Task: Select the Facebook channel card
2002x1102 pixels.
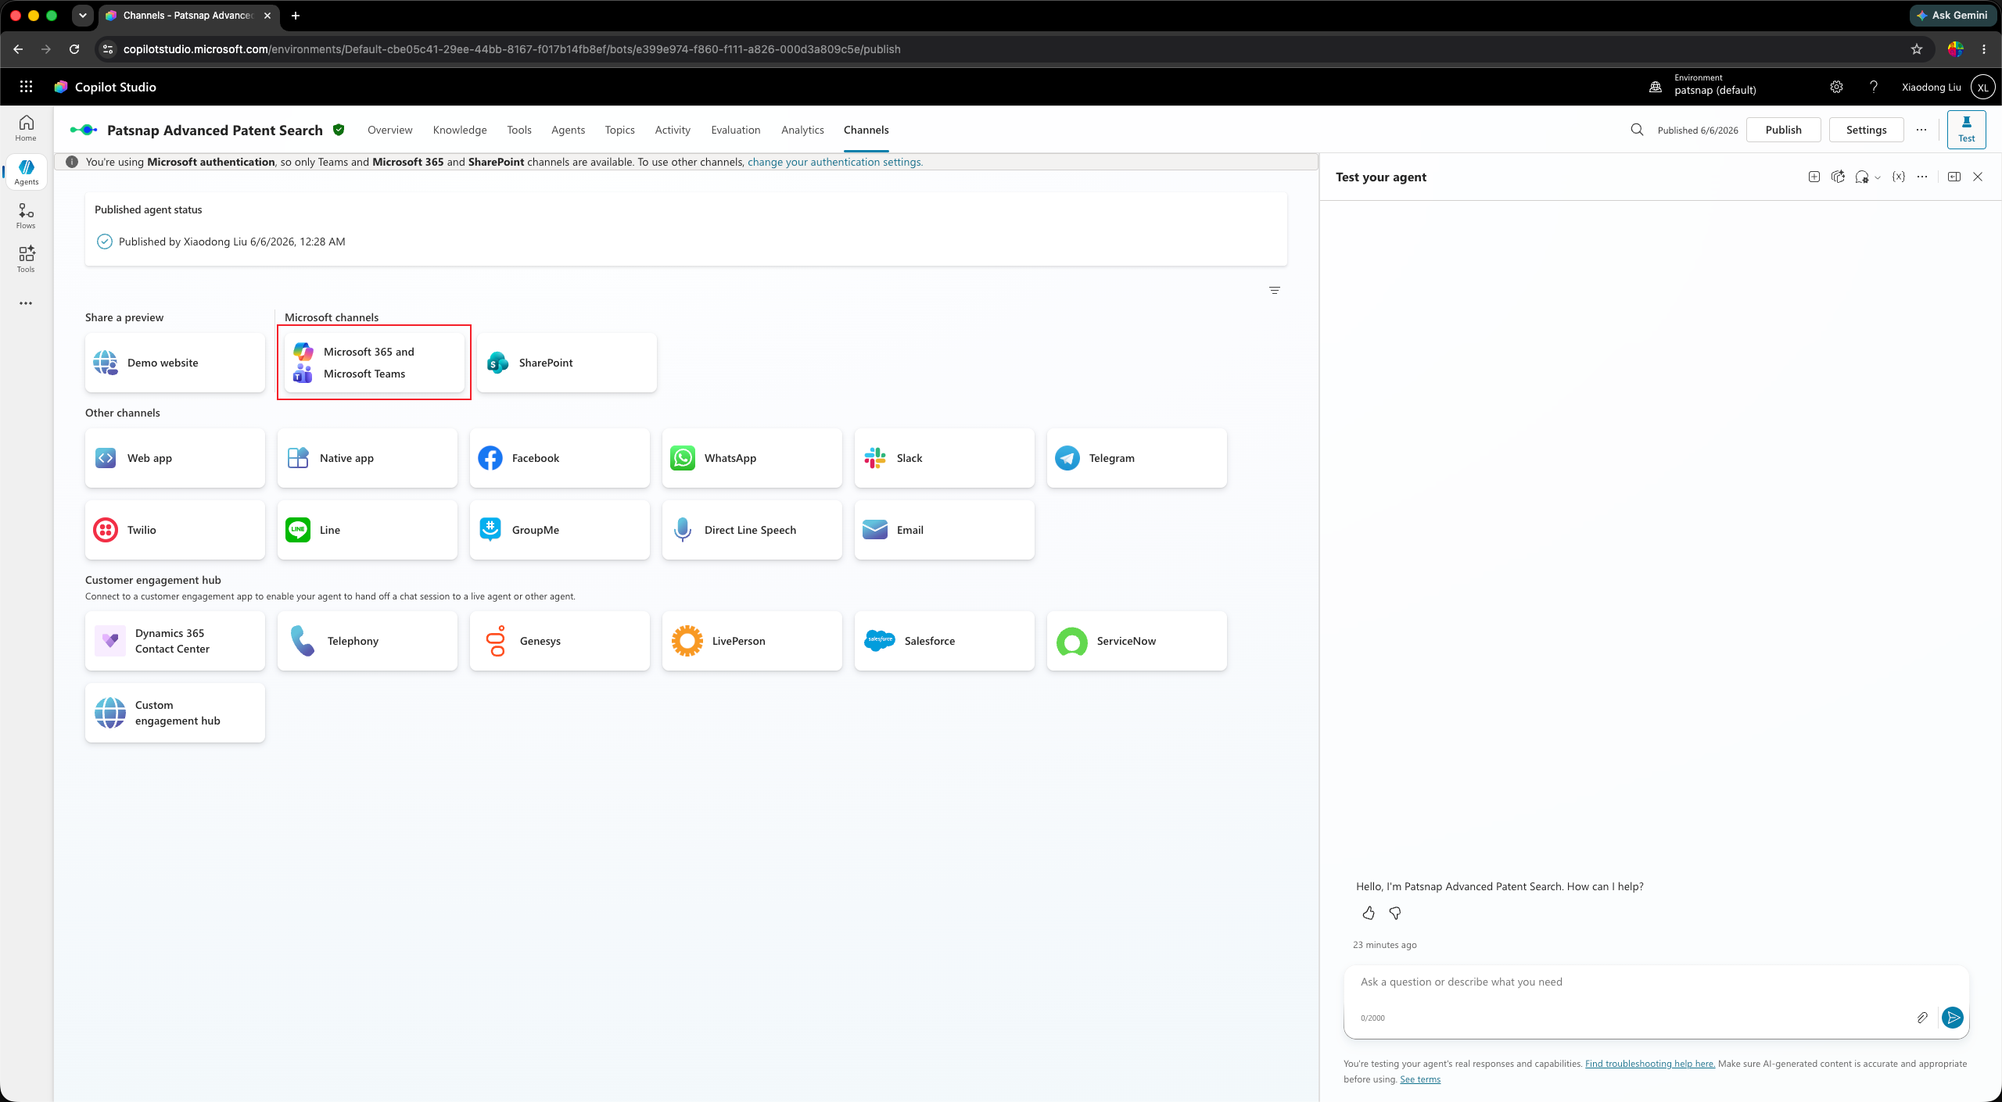Action: click(x=560, y=458)
